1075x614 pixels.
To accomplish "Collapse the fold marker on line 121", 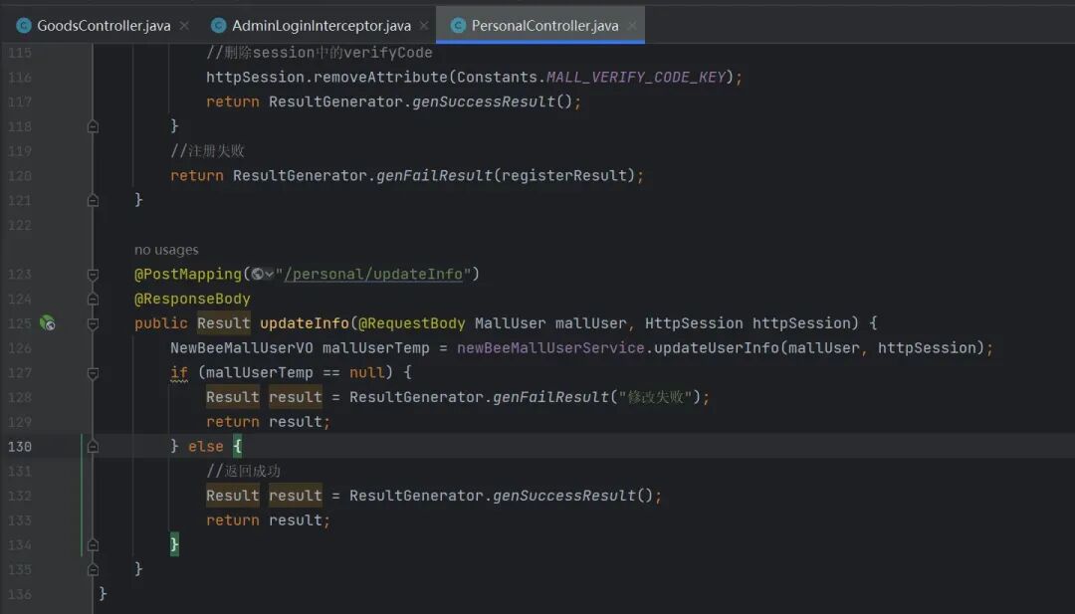I will 94,200.
